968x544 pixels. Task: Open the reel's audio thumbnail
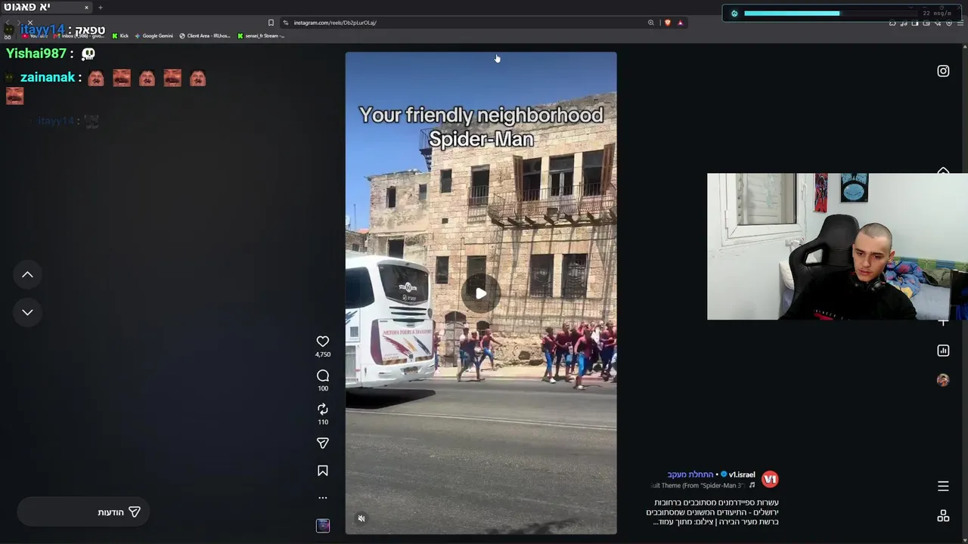[x=323, y=526]
